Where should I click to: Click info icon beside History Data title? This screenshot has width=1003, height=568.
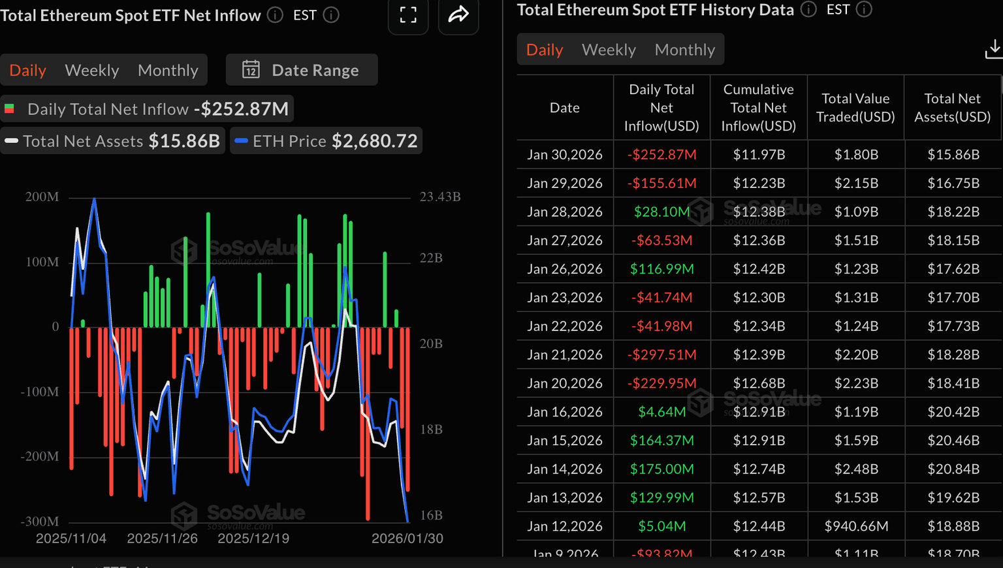tap(808, 10)
